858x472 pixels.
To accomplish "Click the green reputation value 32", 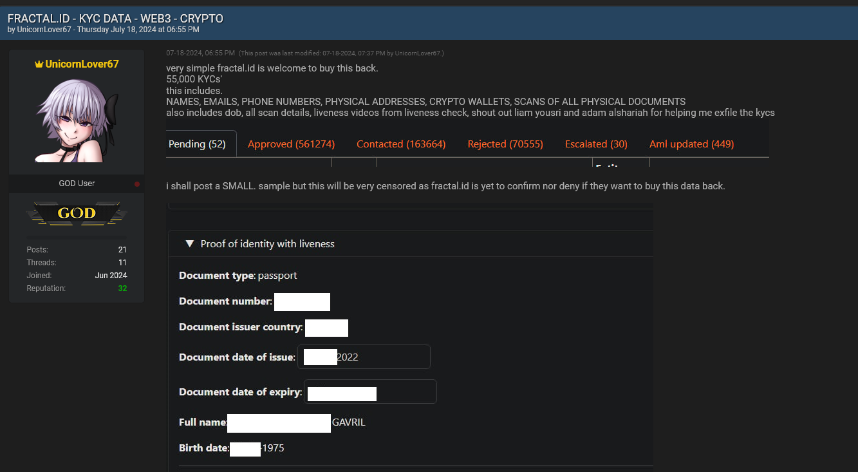I will [x=122, y=288].
